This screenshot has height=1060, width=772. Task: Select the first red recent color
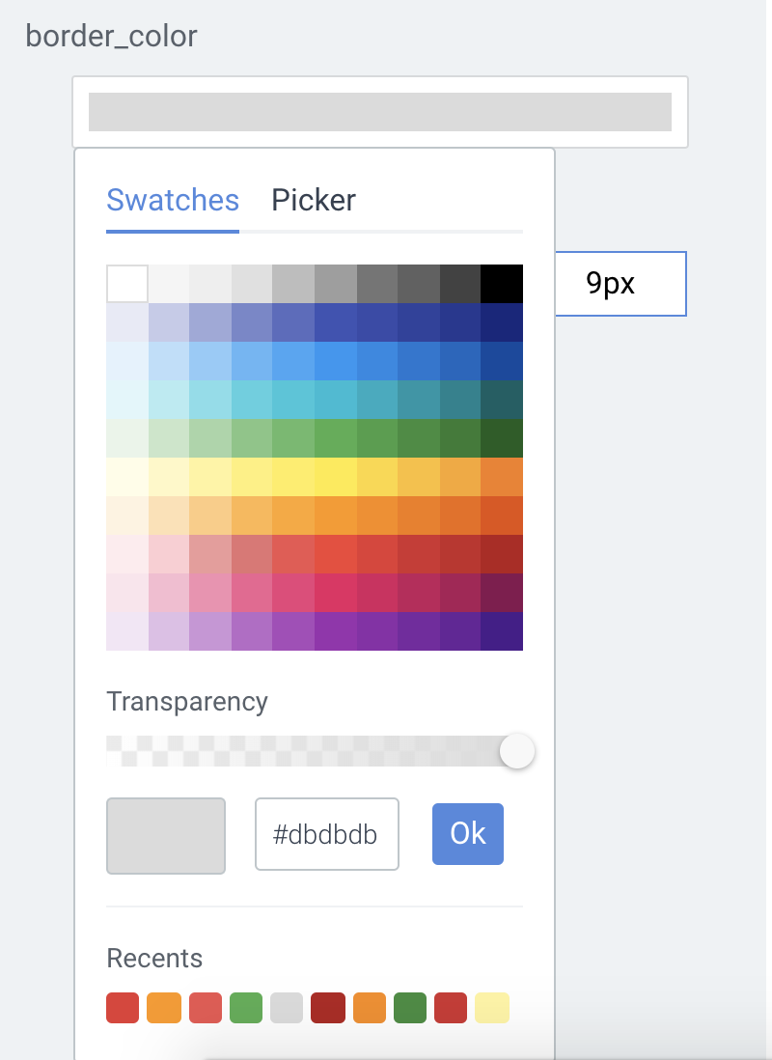[x=123, y=1007]
